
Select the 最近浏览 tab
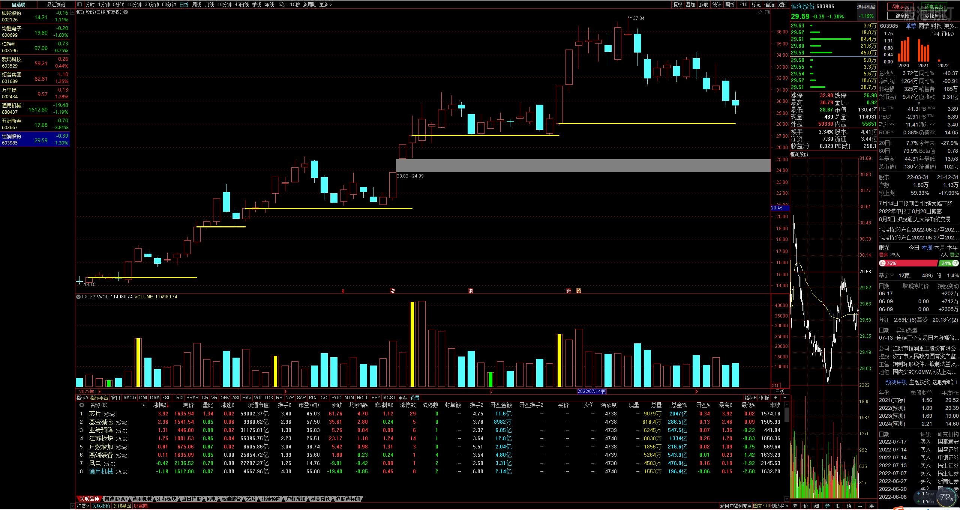click(56, 5)
